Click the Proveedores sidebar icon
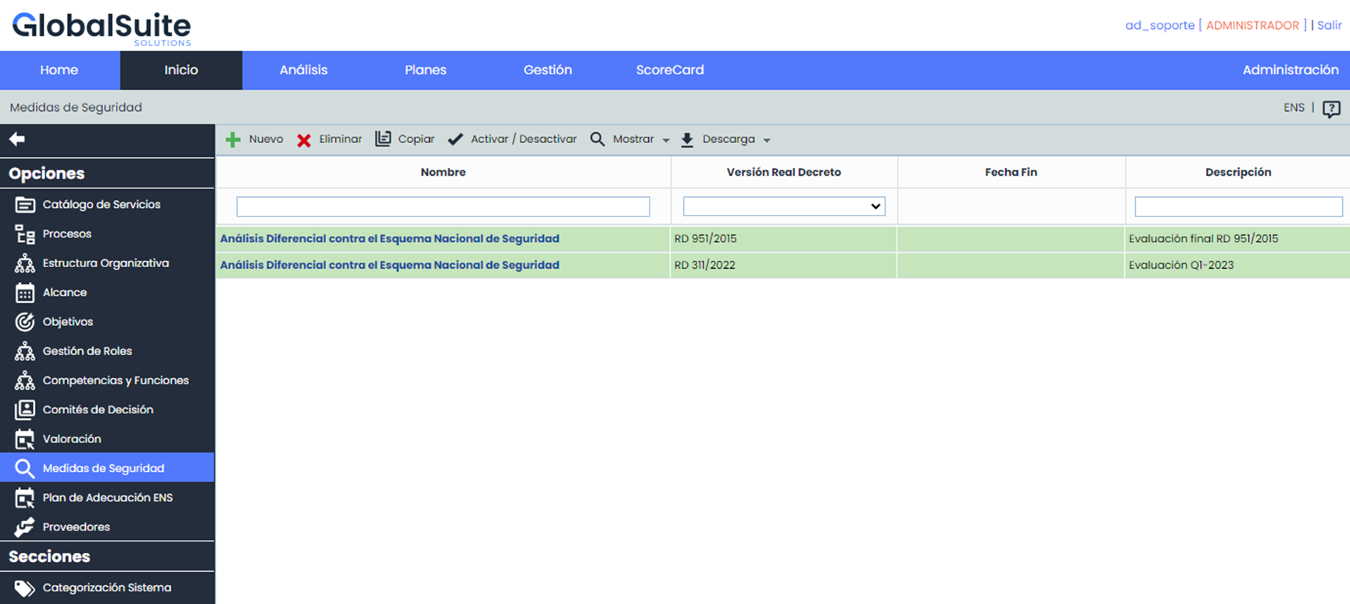Screen dimensions: 1350x604 click(x=25, y=527)
